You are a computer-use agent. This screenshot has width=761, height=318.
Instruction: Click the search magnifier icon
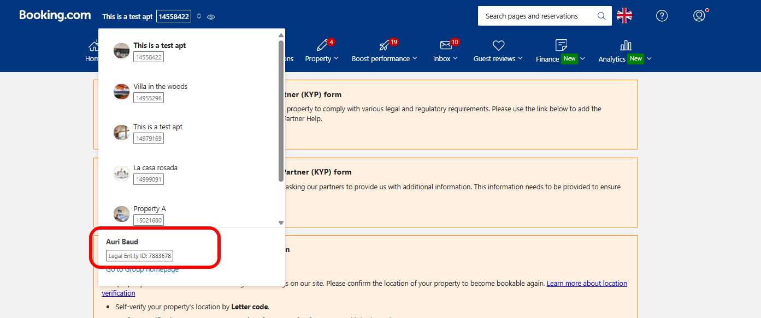click(601, 16)
